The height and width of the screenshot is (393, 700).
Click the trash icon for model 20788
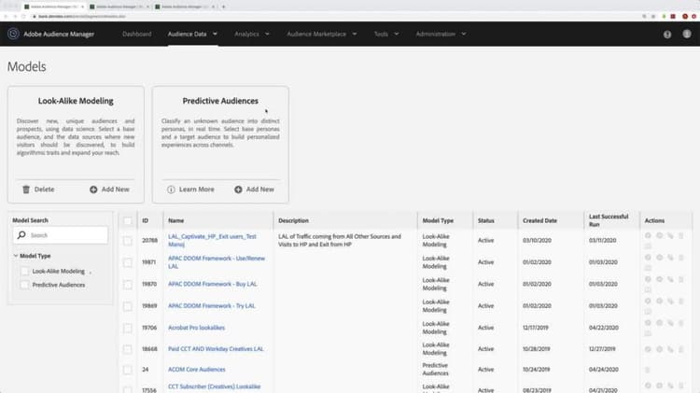pyautogui.click(x=681, y=235)
